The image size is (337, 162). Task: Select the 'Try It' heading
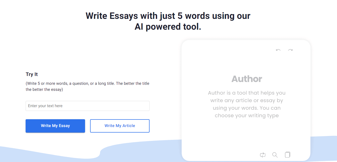point(32,74)
